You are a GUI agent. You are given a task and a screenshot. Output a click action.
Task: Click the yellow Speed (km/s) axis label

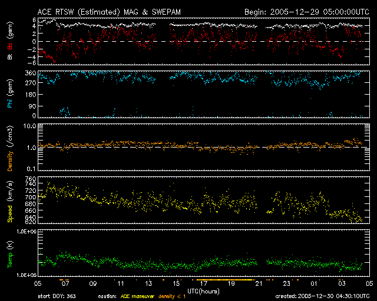tap(10, 200)
